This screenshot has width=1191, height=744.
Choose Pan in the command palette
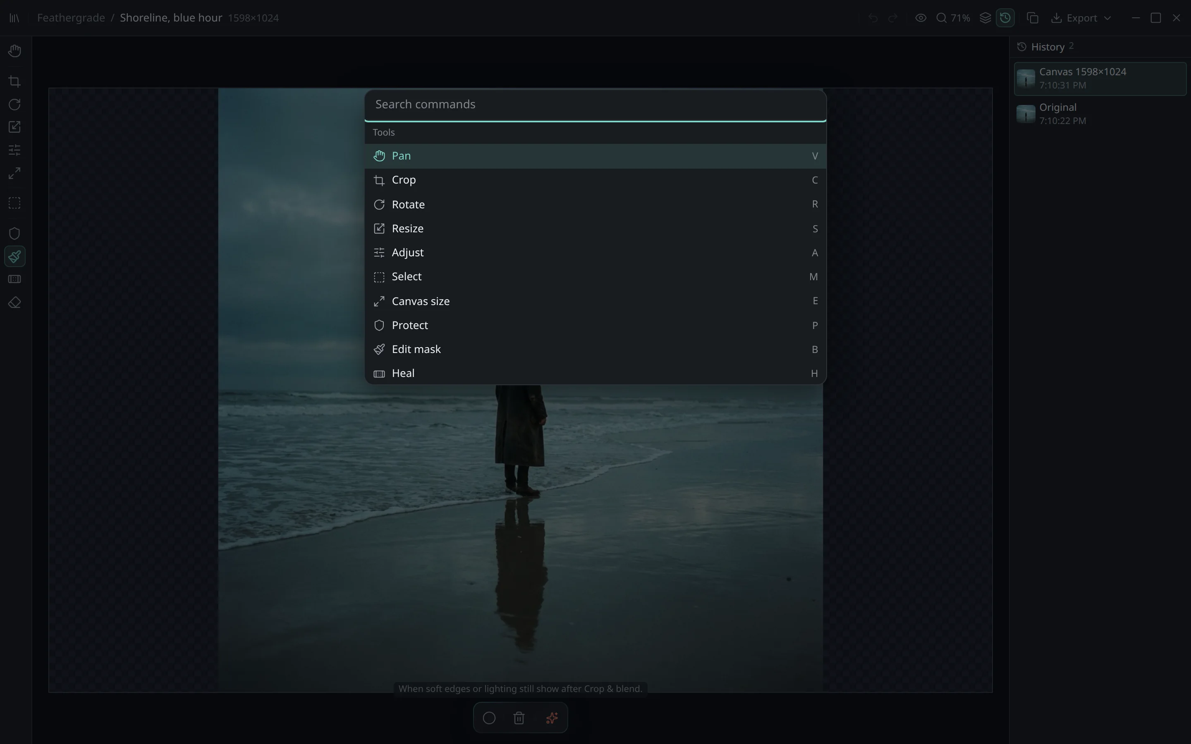tap(595, 156)
